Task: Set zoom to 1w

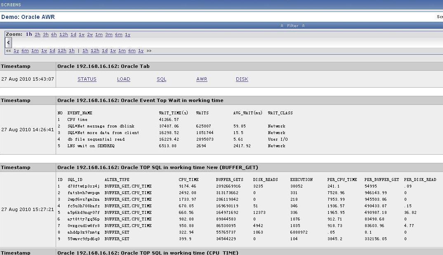Action: (81, 35)
